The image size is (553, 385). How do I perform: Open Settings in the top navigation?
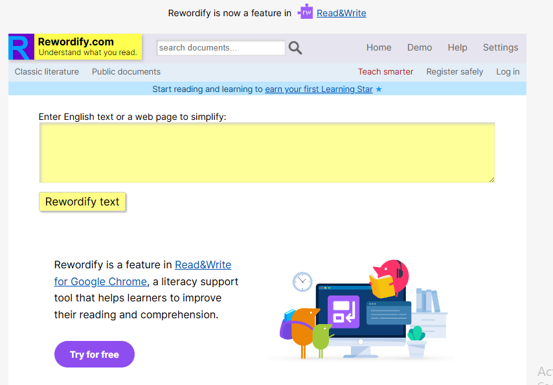pyautogui.click(x=501, y=47)
